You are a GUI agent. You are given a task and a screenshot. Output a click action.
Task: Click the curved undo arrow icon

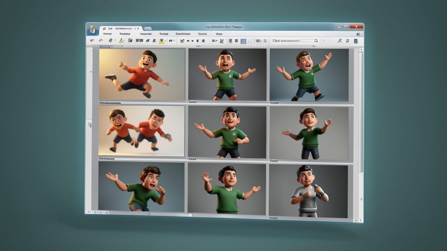pos(101,41)
